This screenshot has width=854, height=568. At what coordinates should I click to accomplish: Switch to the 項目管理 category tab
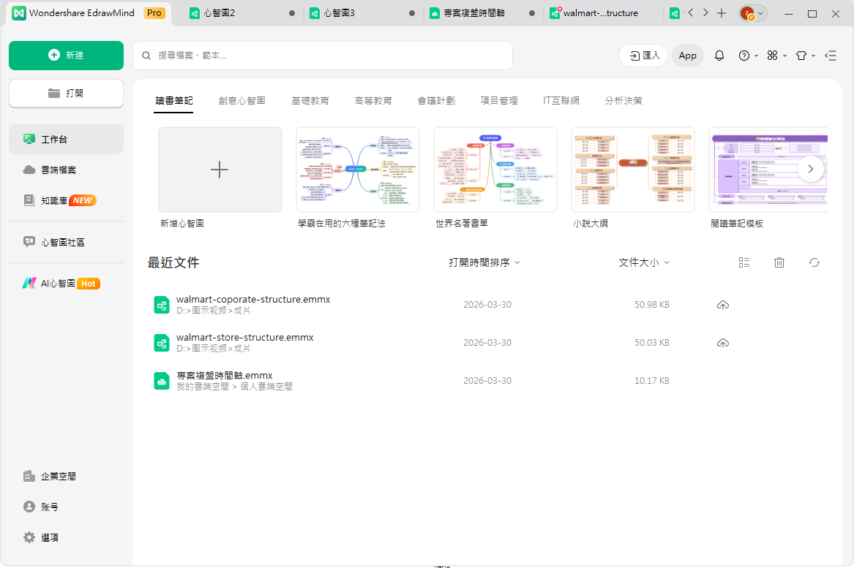click(498, 101)
